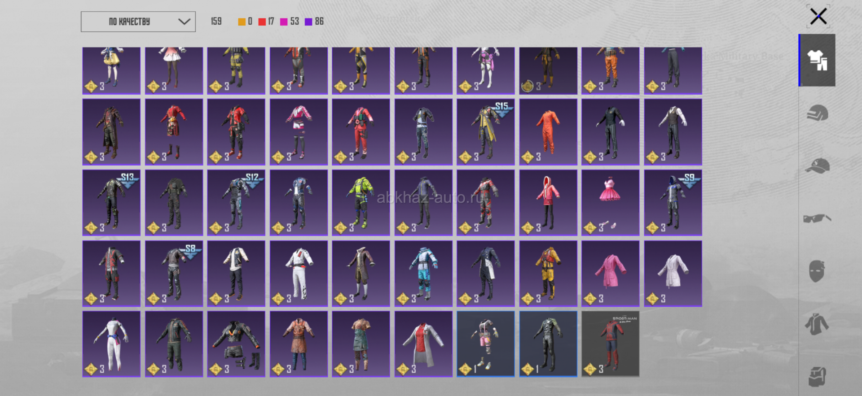Open the cap headwear category
The image size is (862, 396).
pos(817,165)
